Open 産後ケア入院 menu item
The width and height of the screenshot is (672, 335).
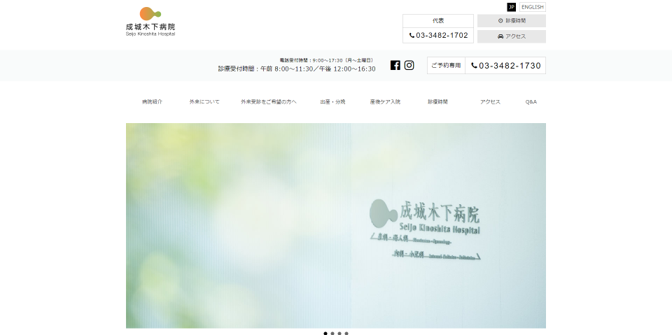point(385,102)
